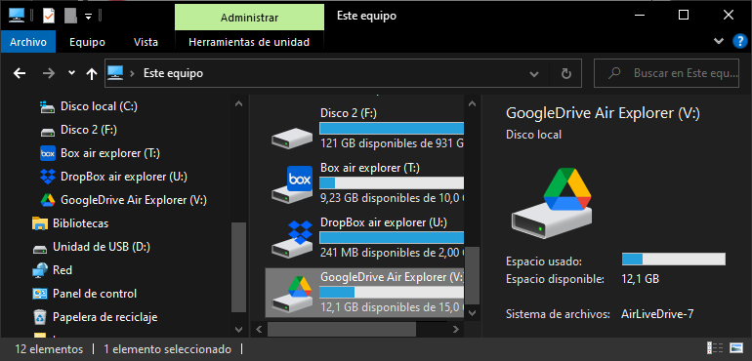Screen dimensions: 752x361
Task: Click the This PC icon in title bar
Action: pyautogui.click(x=18, y=16)
